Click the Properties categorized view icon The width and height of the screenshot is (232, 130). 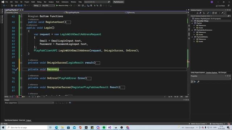pos(192,82)
